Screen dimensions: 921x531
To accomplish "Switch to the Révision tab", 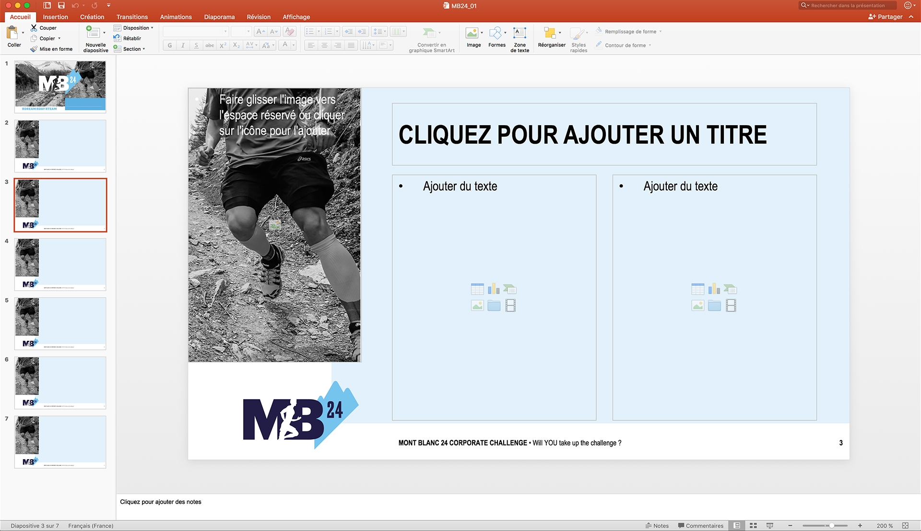I will click(259, 17).
